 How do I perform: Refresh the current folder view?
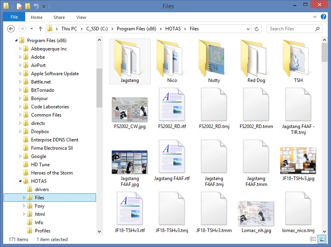[257, 29]
